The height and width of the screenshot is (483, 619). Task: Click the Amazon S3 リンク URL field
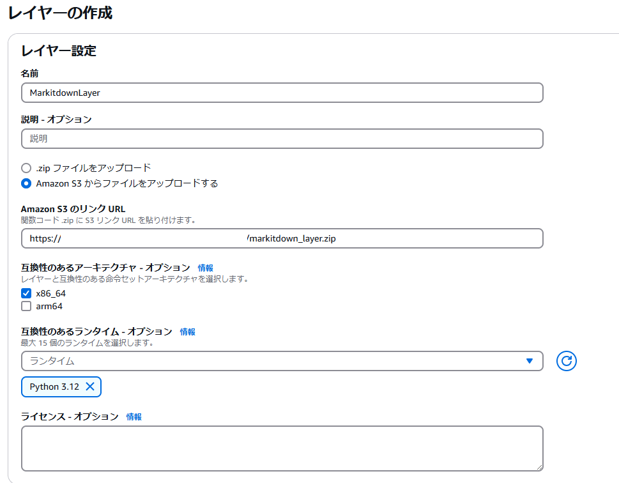pyautogui.click(x=281, y=237)
